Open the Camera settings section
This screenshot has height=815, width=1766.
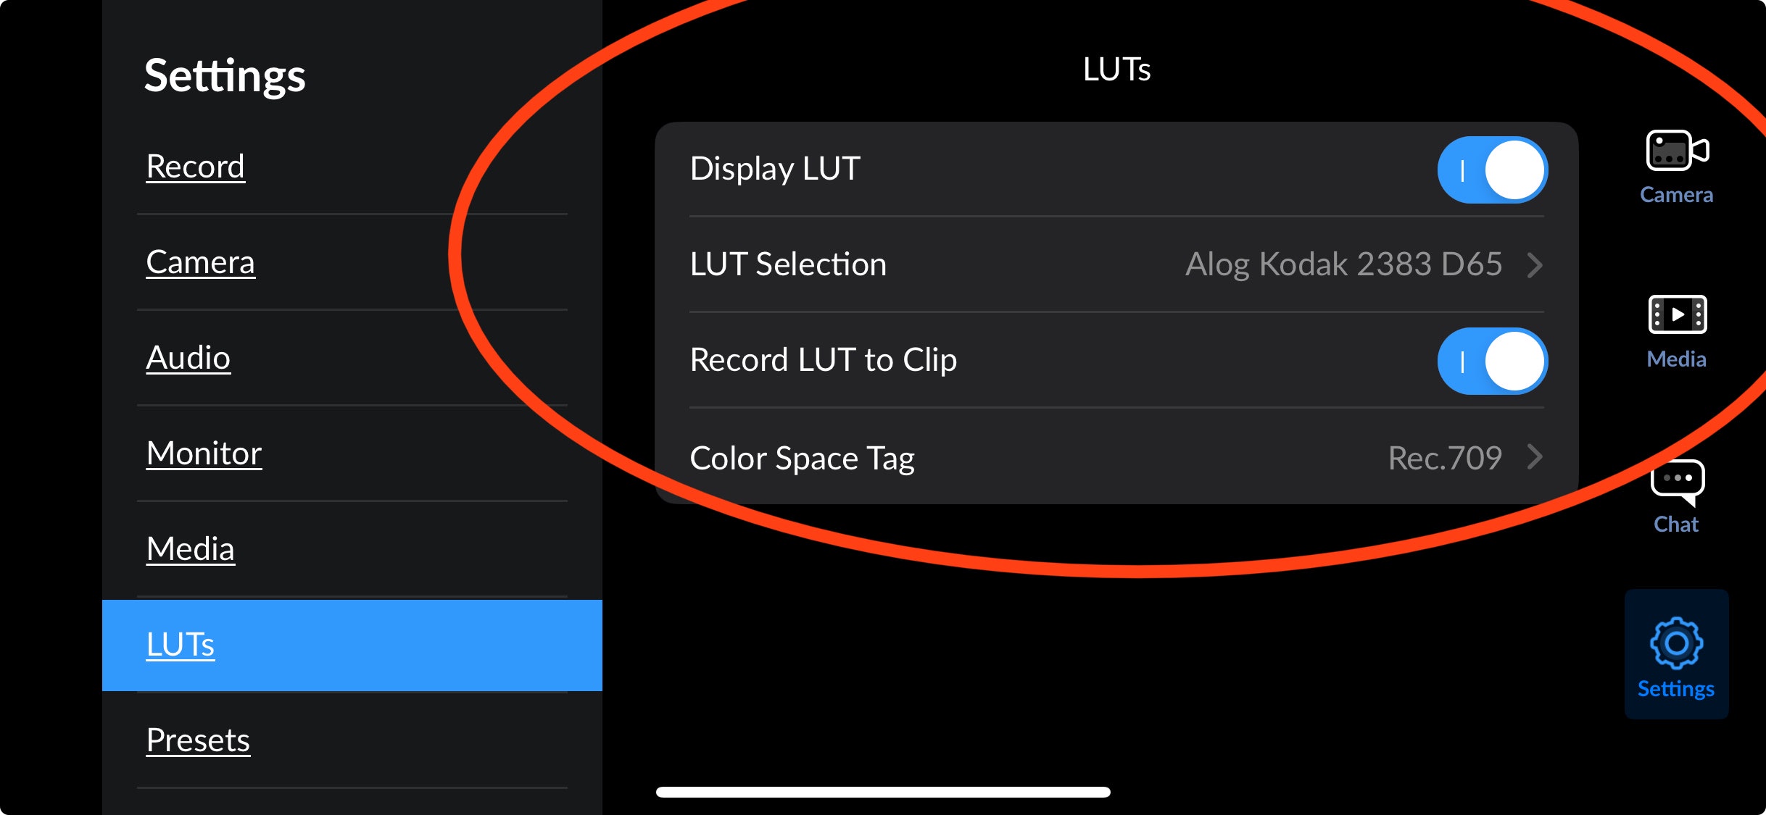click(x=201, y=262)
